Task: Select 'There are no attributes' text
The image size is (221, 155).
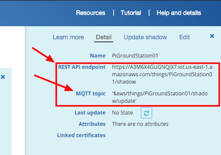Action: pos(140,124)
